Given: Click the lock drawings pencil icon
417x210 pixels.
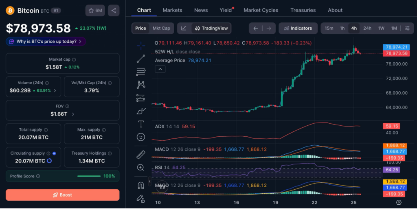Looking at the screenshot, I should (140, 199).
